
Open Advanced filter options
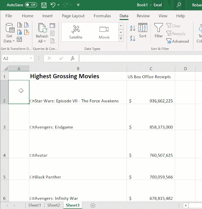click(178, 41)
